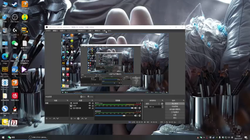Image resolution: width=250 pixels, height=140 pixels.
Task: Toggle lock on LOGO source
Action: pyautogui.click(x=92, y=105)
